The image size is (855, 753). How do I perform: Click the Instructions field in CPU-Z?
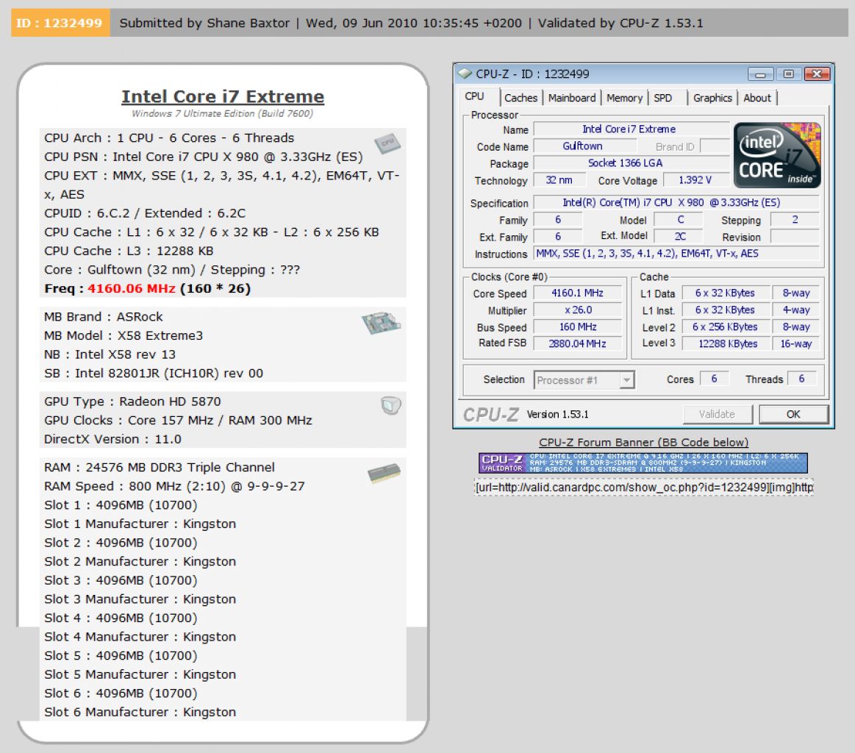pos(676,253)
